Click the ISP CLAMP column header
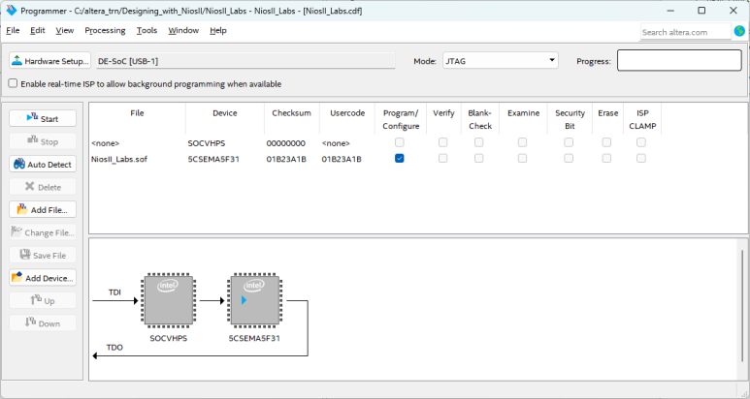This screenshot has width=750, height=399. click(642, 119)
